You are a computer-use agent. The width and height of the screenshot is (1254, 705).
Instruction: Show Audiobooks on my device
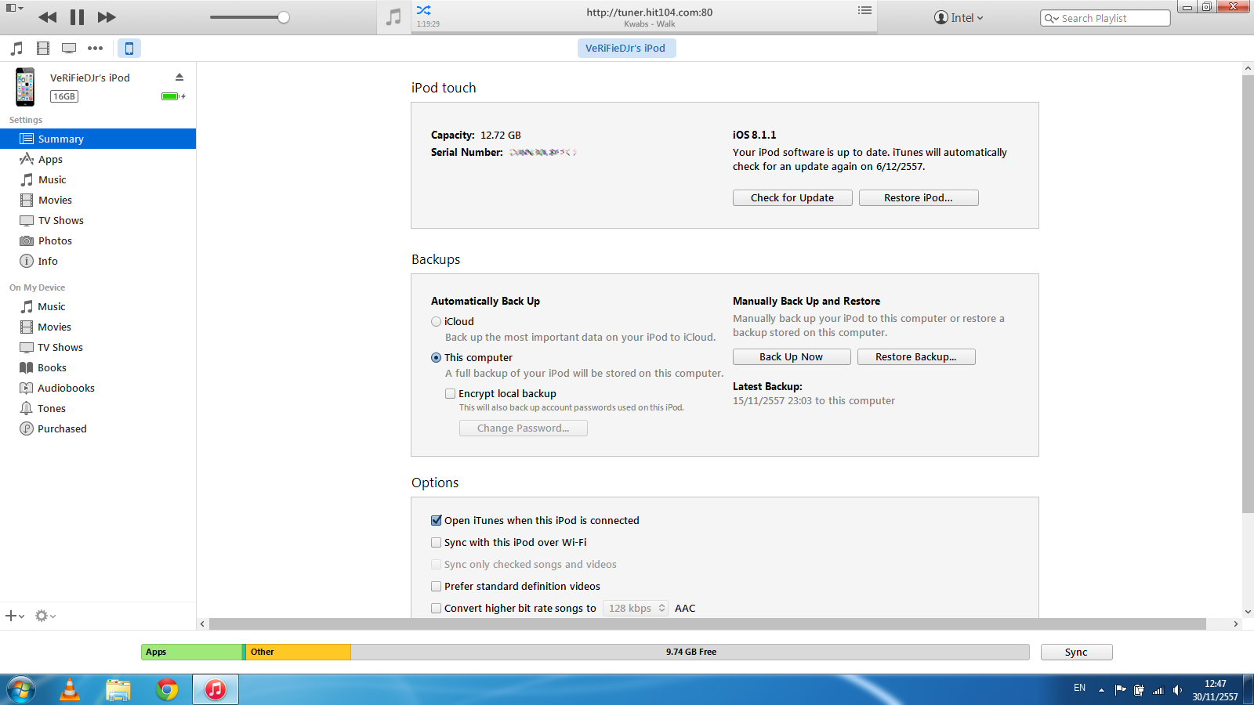coord(98,388)
